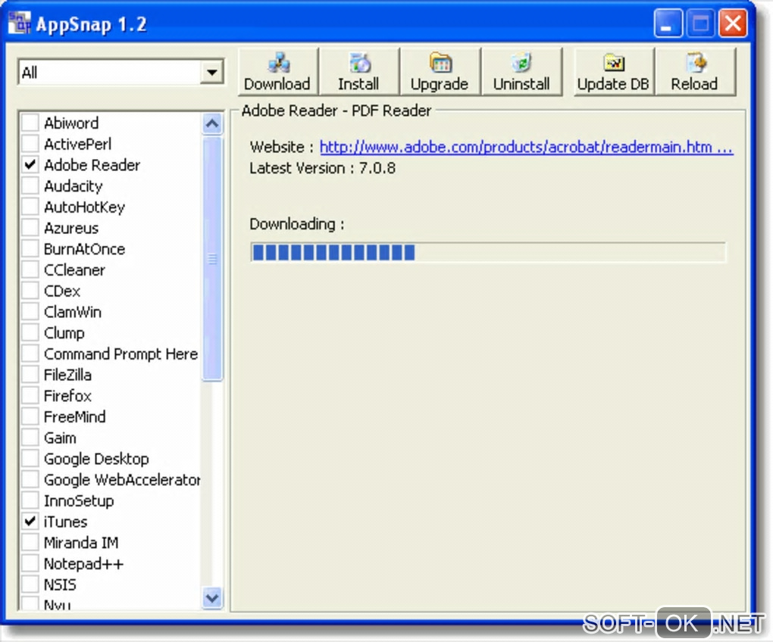Select the Notepad++ checkbox
This screenshot has width=773, height=642.
pyautogui.click(x=30, y=563)
